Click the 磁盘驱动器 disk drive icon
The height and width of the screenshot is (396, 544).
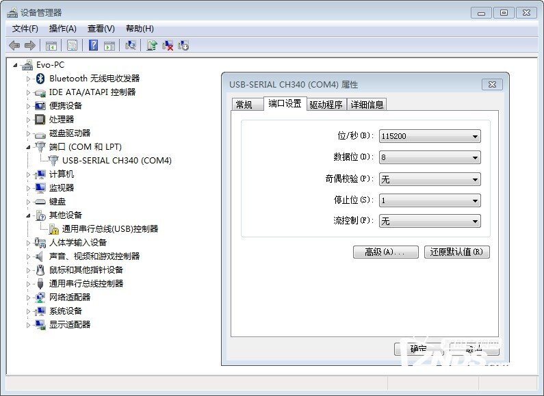click(40, 135)
